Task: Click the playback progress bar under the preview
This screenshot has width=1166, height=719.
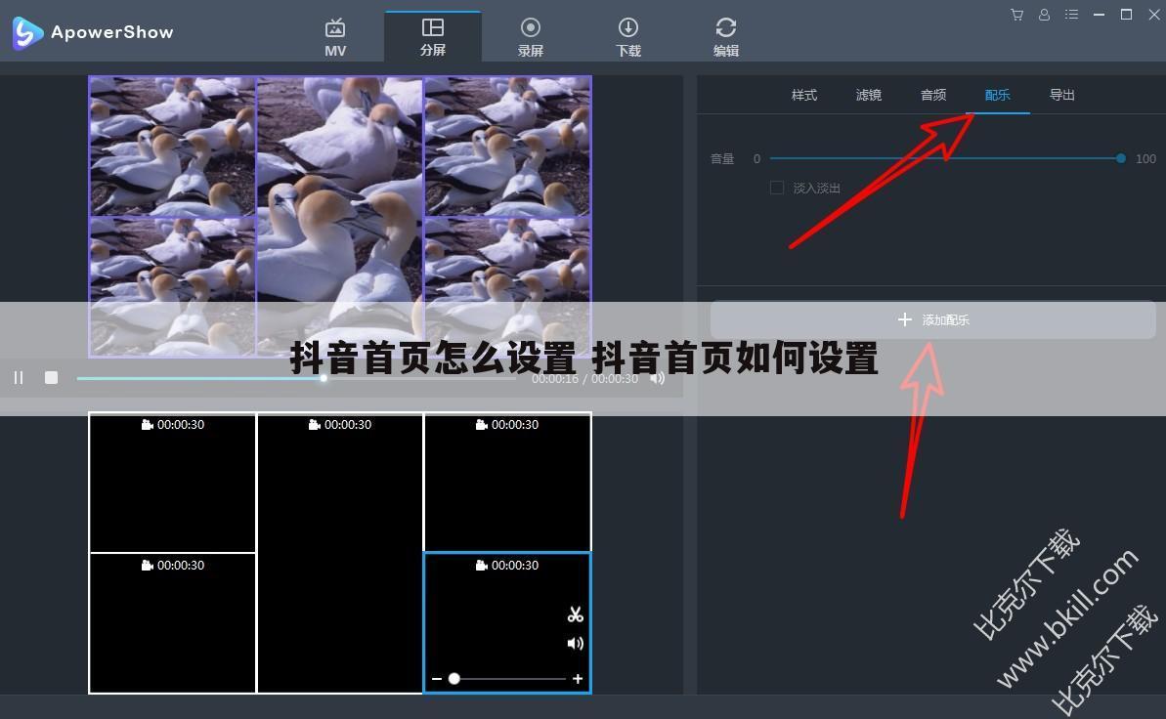Action: [x=244, y=378]
